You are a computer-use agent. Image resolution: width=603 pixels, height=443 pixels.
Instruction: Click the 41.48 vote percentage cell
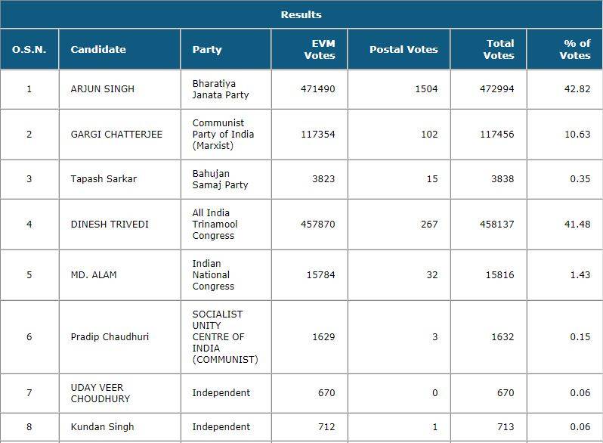(580, 225)
